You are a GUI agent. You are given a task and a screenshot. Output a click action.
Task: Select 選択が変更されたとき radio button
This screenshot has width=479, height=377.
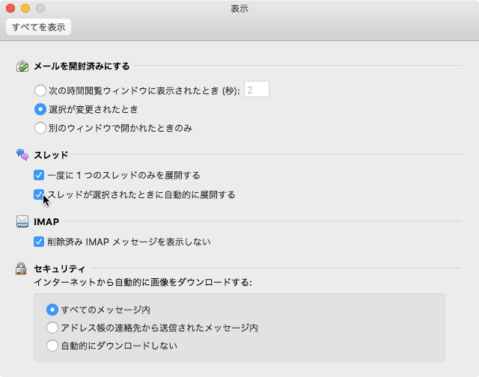coord(40,109)
